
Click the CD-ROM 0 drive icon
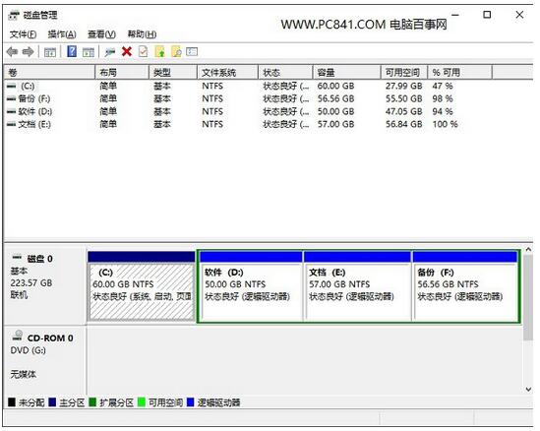click(x=18, y=336)
